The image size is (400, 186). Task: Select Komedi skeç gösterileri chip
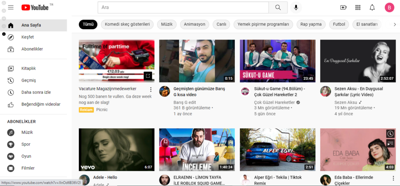point(127,25)
